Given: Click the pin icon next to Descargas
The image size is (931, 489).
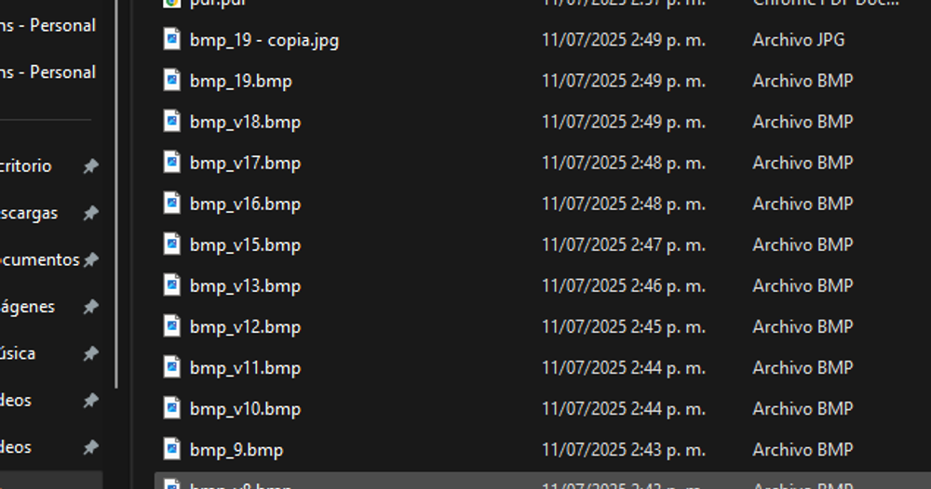Looking at the screenshot, I should point(90,213).
